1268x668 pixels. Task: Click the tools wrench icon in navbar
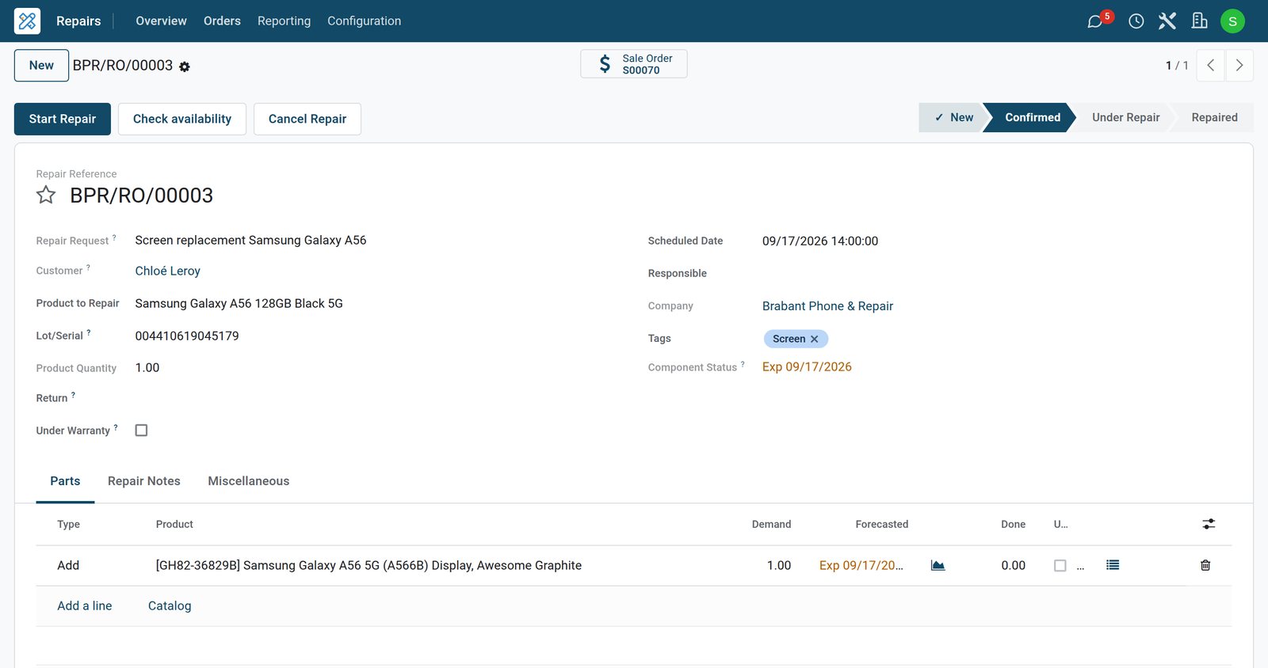pyautogui.click(x=1167, y=21)
